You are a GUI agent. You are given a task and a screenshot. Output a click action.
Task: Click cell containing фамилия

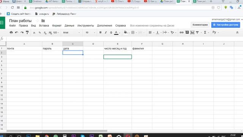[142, 48]
